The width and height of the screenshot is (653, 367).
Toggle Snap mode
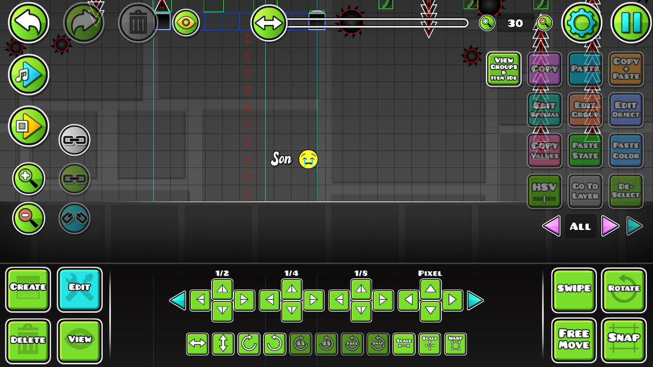click(624, 341)
